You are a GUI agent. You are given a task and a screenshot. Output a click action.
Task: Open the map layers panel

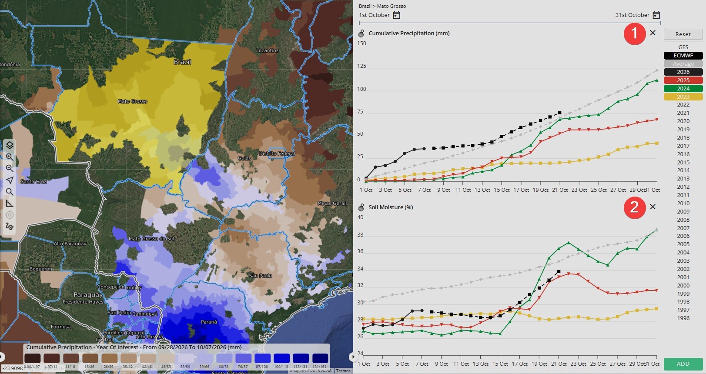click(x=10, y=145)
